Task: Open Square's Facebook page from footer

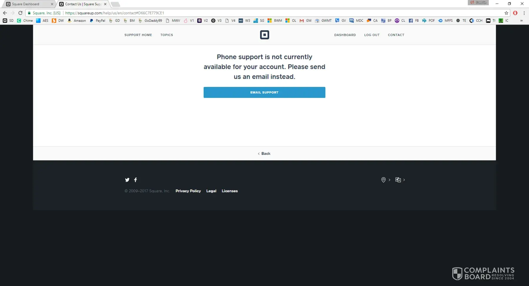Action: coord(135,180)
